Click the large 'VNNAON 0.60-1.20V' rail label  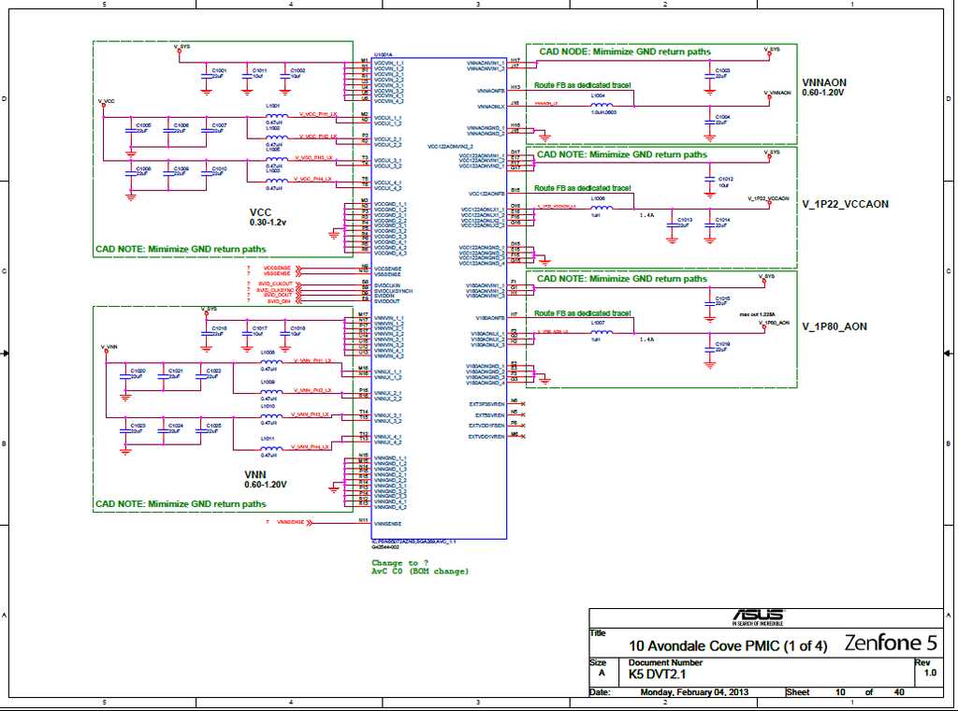pyautogui.click(x=824, y=87)
